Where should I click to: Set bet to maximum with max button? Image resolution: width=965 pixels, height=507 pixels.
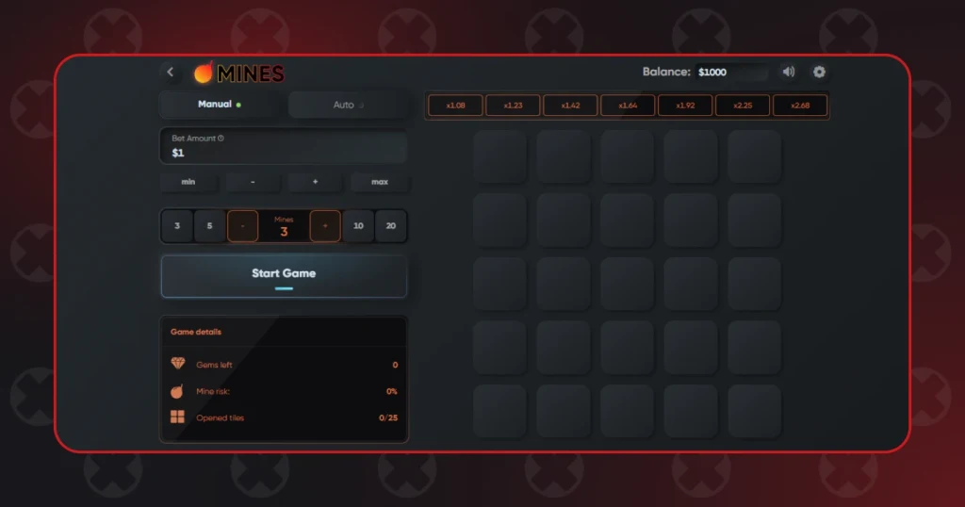(x=380, y=182)
